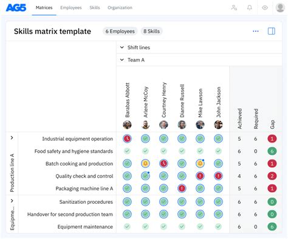The width and height of the screenshot is (288, 239).
Task: Select the Equipment maintenance skill
Action: point(85,227)
